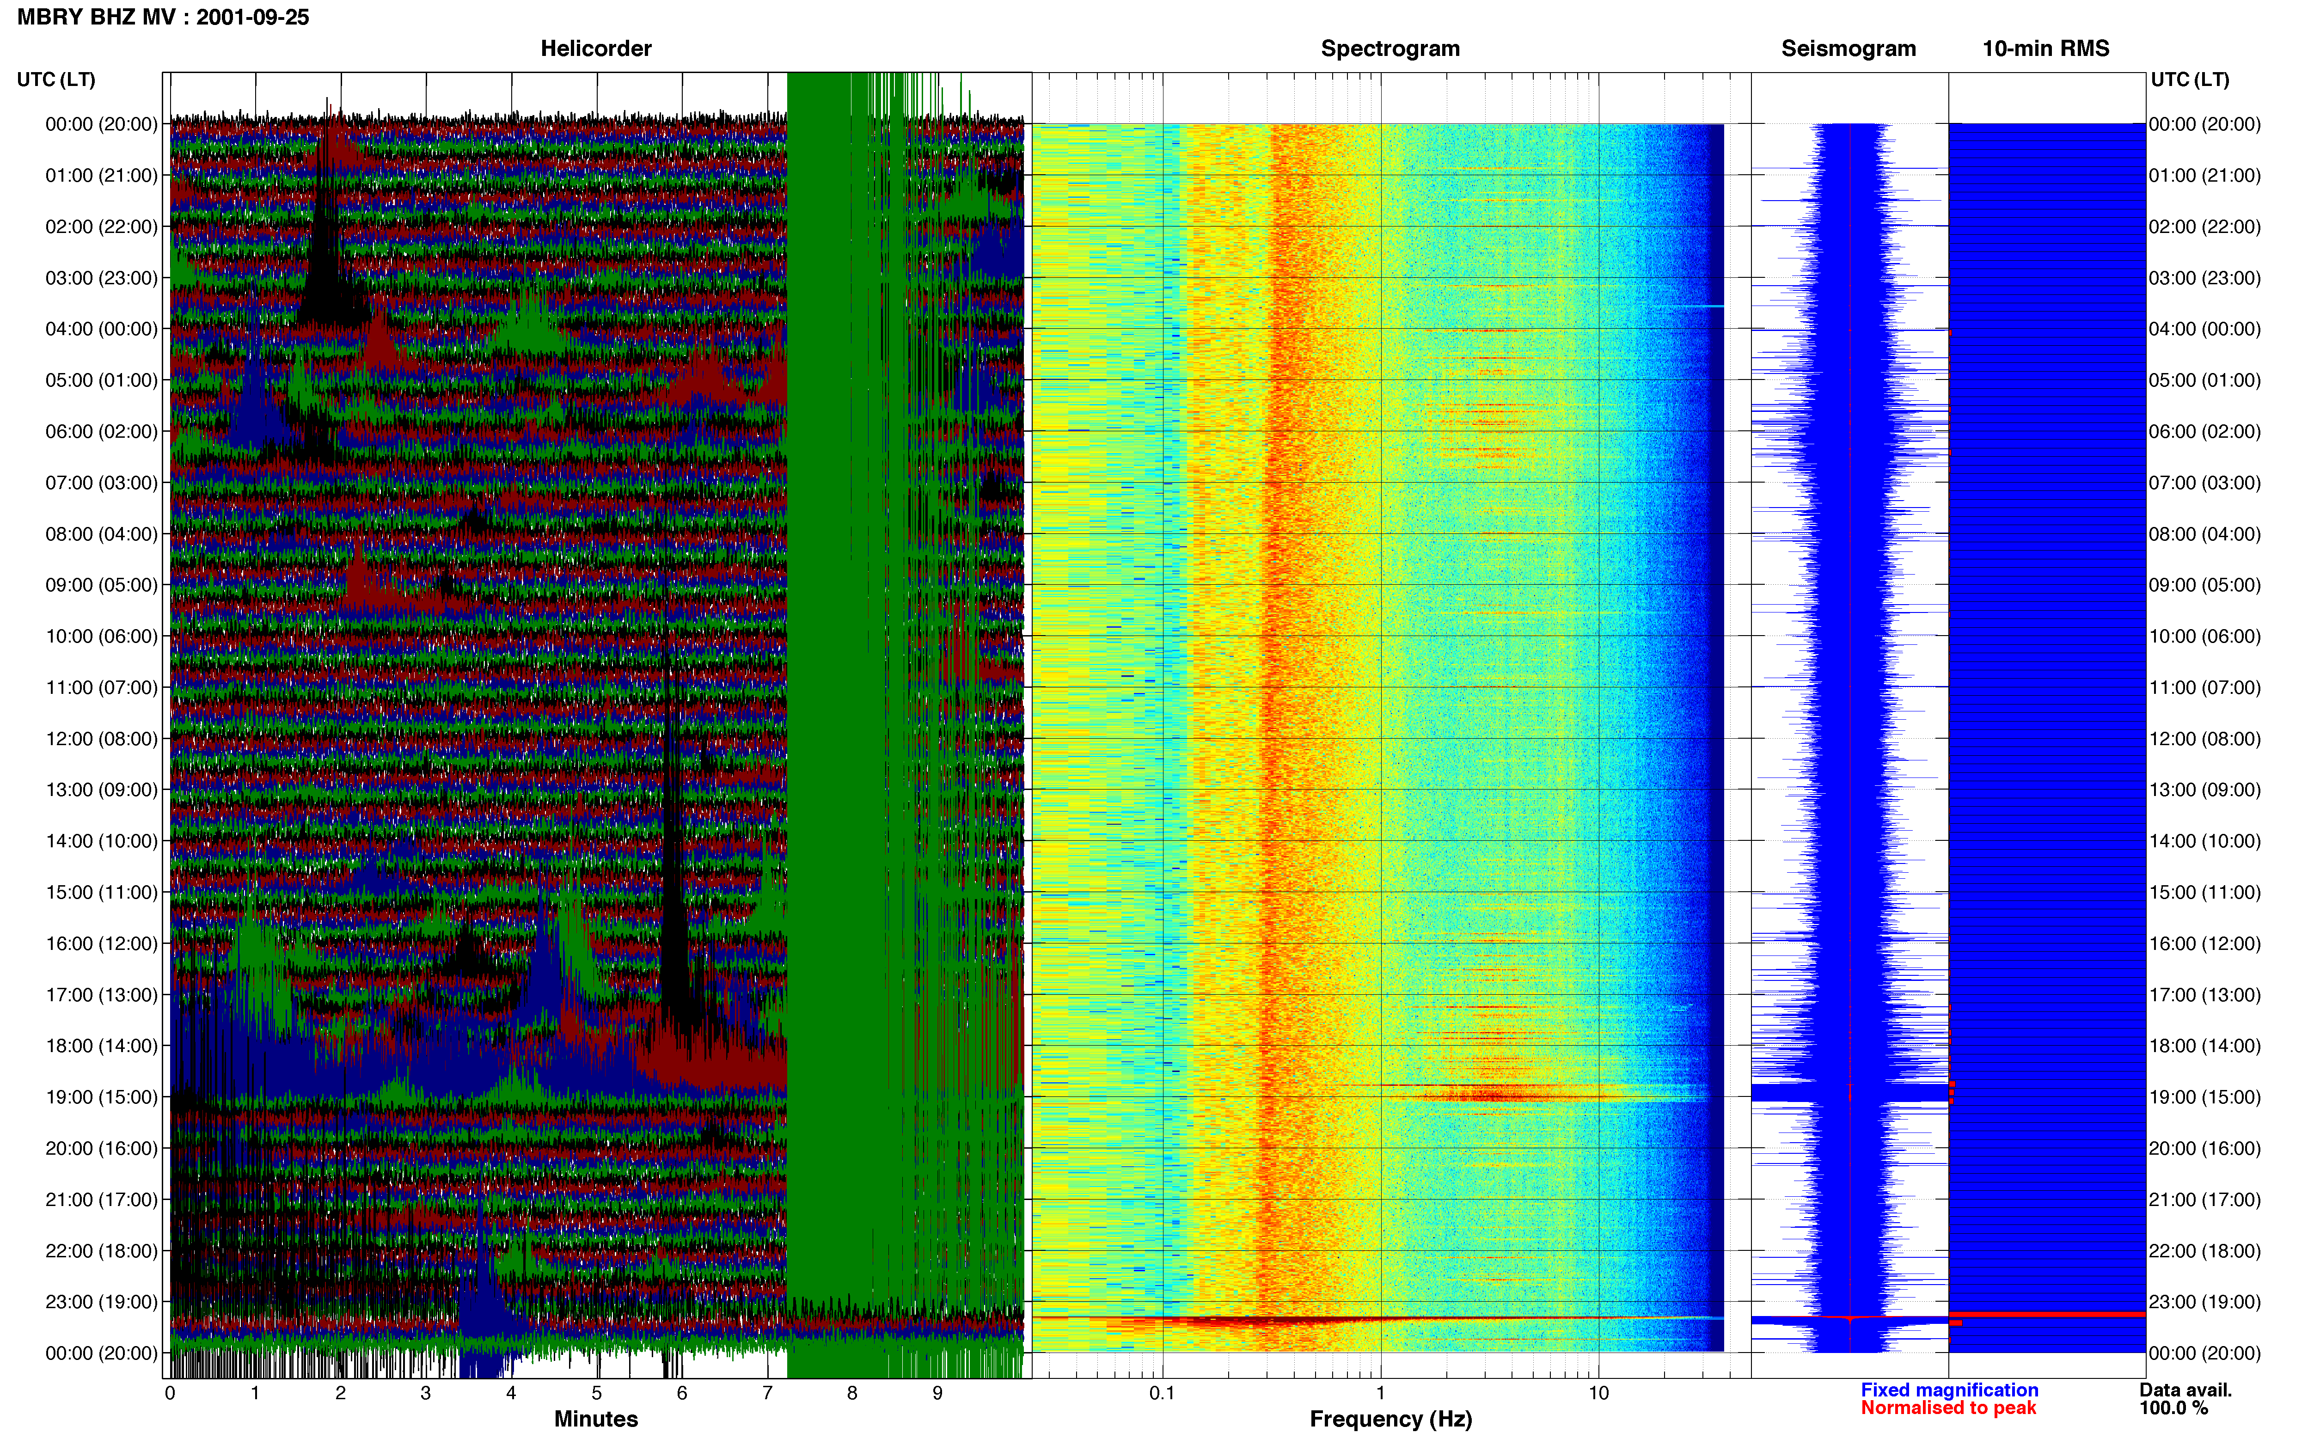Image resolution: width=2320 pixels, height=1451 pixels.
Task: Click minutes tick label '2'
Action: click(x=341, y=1393)
